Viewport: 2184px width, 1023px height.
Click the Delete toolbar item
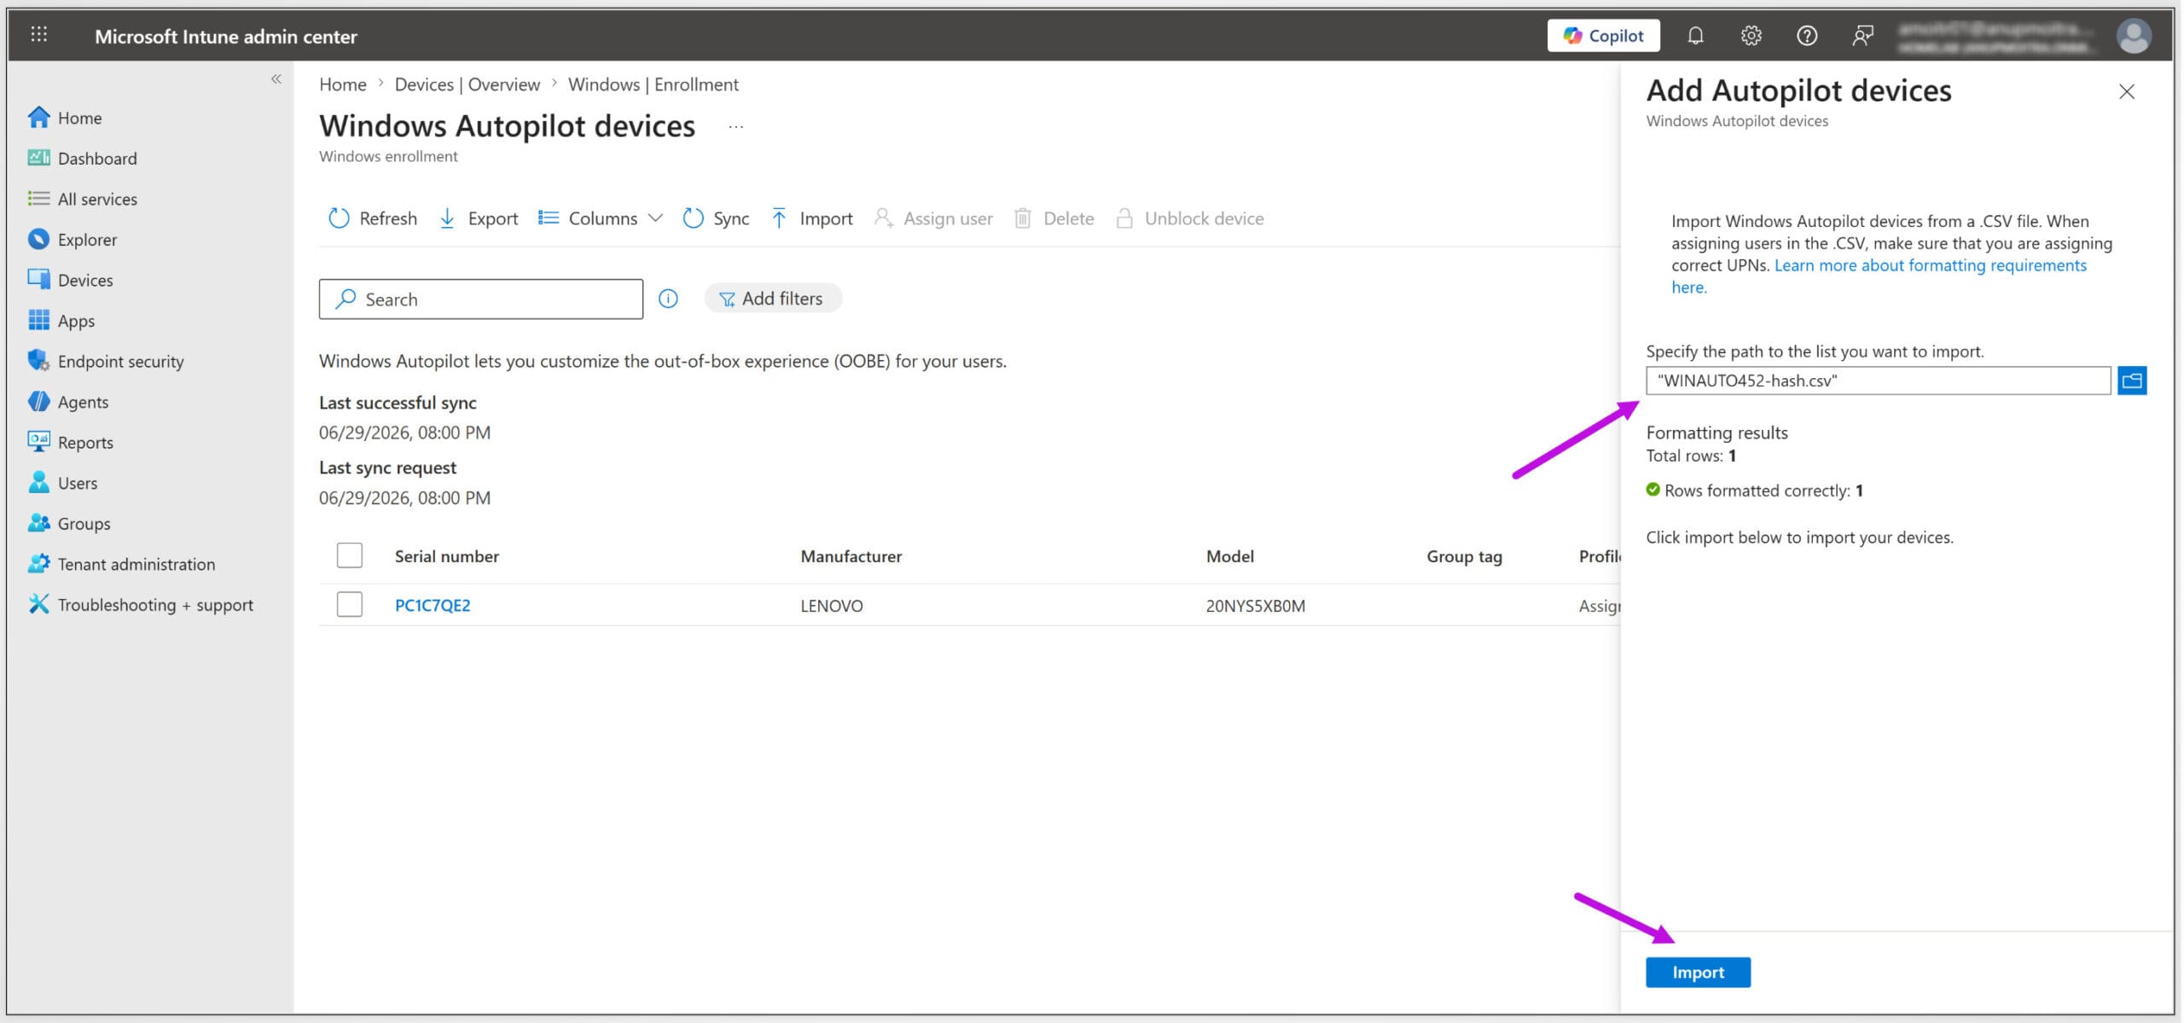tap(1054, 218)
